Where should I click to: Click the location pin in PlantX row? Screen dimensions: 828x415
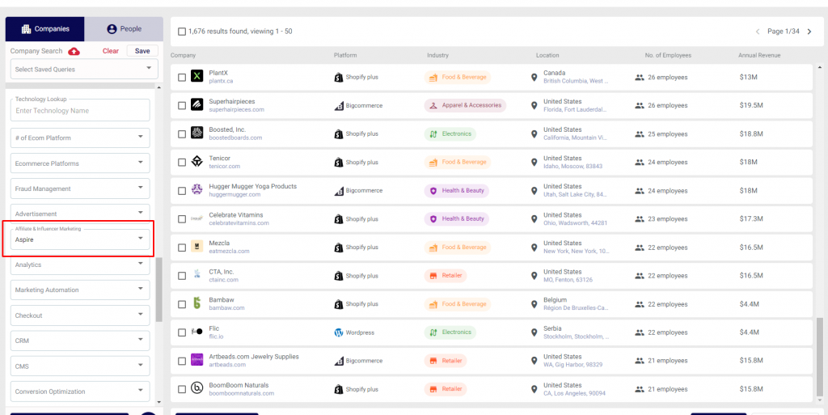tap(534, 77)
